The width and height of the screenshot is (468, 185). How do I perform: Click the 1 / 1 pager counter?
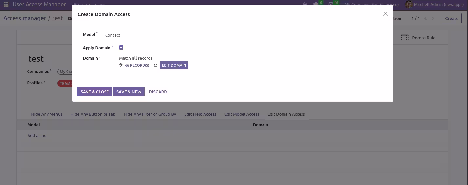(416, 18)
